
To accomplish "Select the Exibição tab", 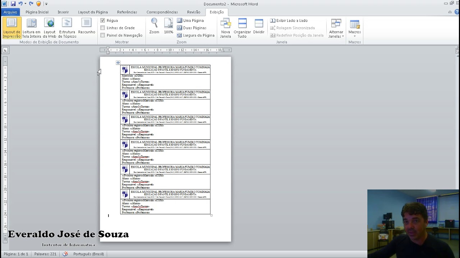I will click(x=217, y=12).
